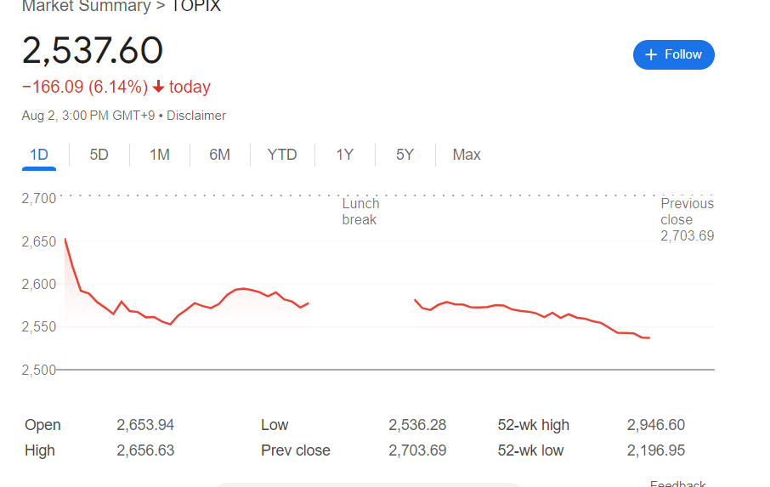The height and width of the screenshot is (487, 770).
Task: Click the Feedback link
Action: point(677,483)
